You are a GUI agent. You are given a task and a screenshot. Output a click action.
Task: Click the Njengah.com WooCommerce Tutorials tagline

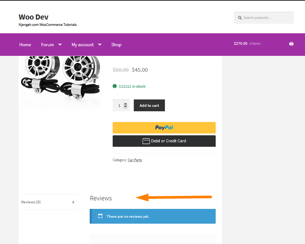click(48, 25)
